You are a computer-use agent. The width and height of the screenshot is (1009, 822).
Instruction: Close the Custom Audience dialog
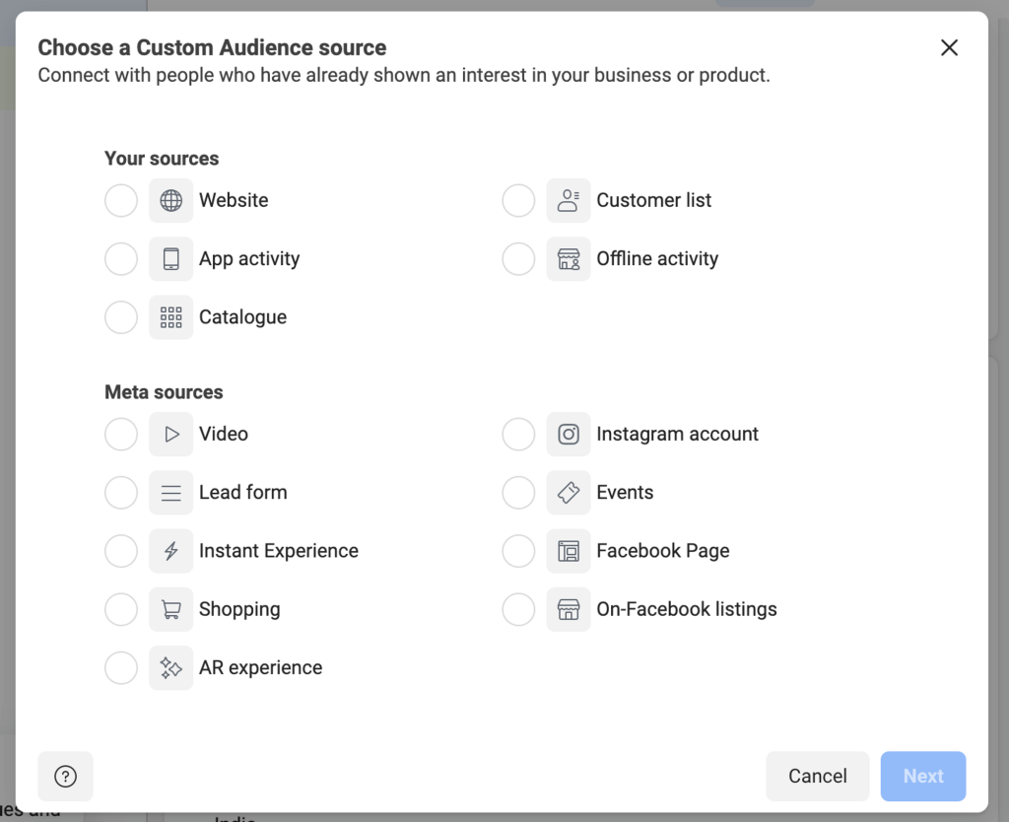click(x=949, y=47)
